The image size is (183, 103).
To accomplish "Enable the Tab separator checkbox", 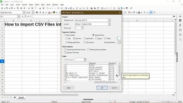I will pos(66,38).
